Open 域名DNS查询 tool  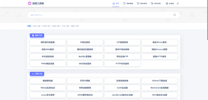(48, 49)
